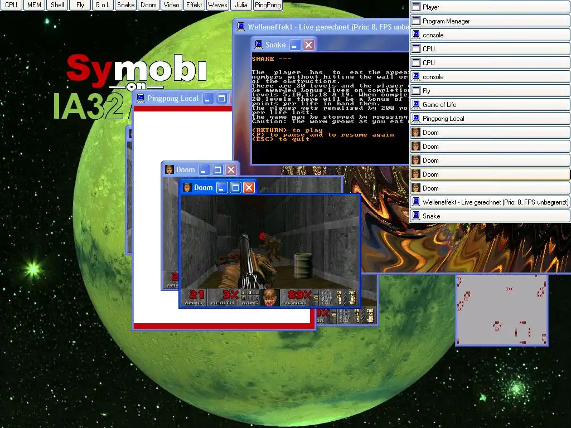Click the Welleneffekt window title bar icon
571x428 pixels.
click(241, 27)
